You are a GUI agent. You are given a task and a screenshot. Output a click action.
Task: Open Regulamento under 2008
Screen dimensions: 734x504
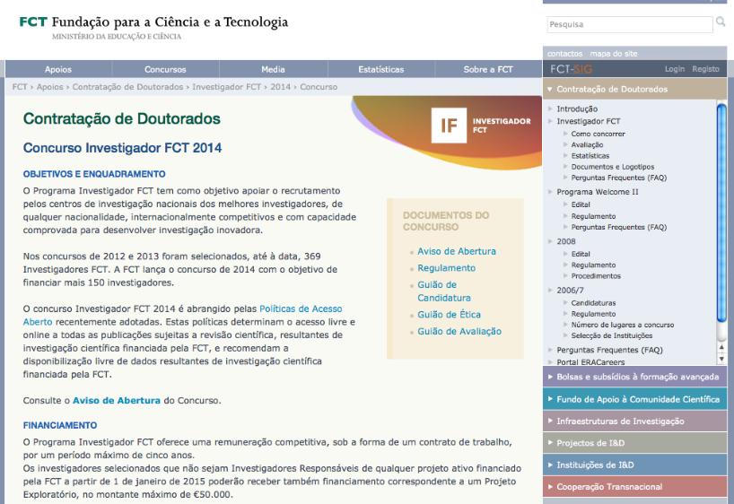click(593, 265)
